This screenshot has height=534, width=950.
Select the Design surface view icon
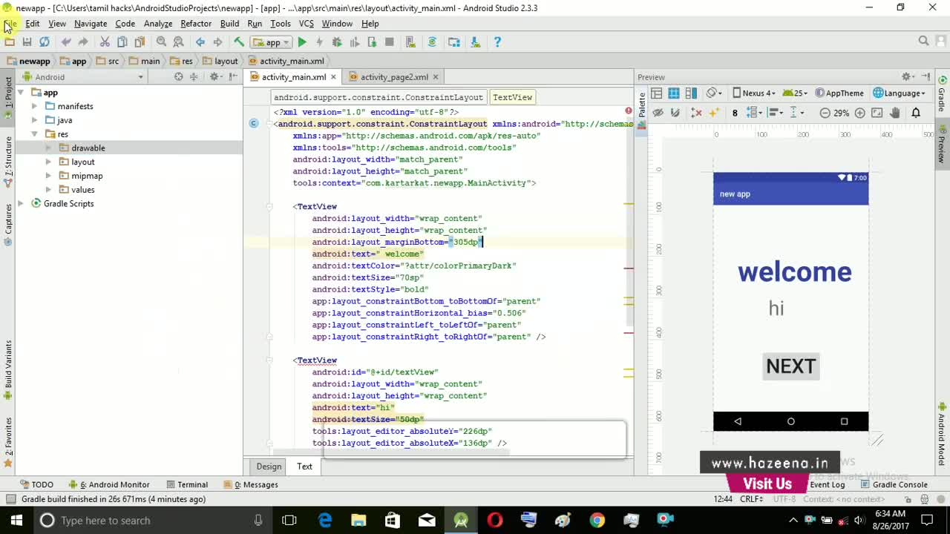pyautogui.click(x=657, y=93)
